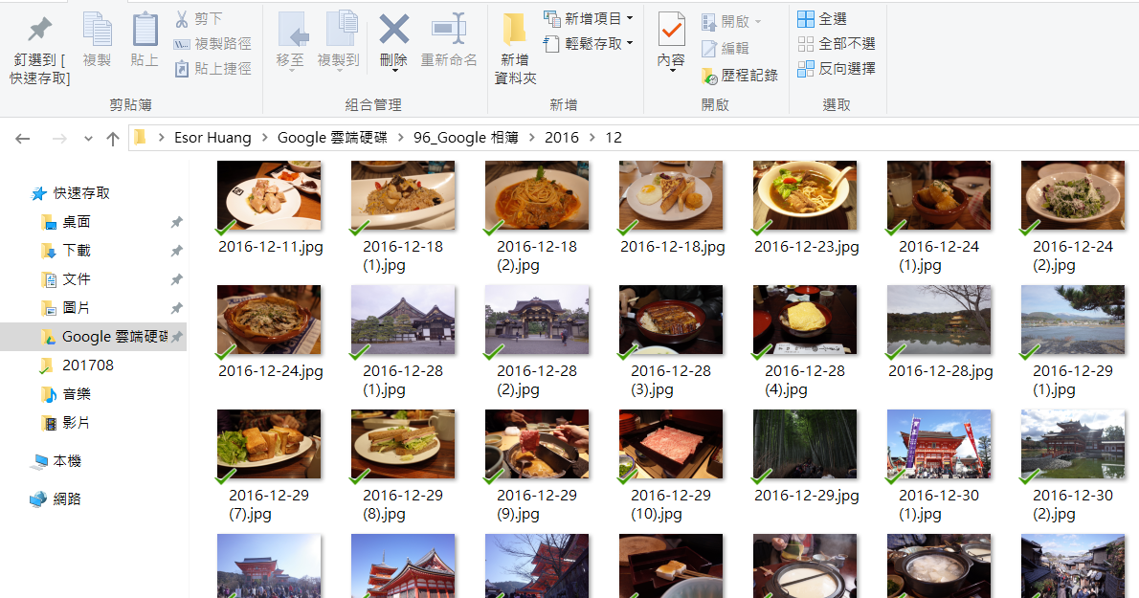Image resolution: width=1139 pixels, height=598 pixels.
Task: Create a new folder (新增資料夾)
Action: pyautogui.click(x=515, y=48)
